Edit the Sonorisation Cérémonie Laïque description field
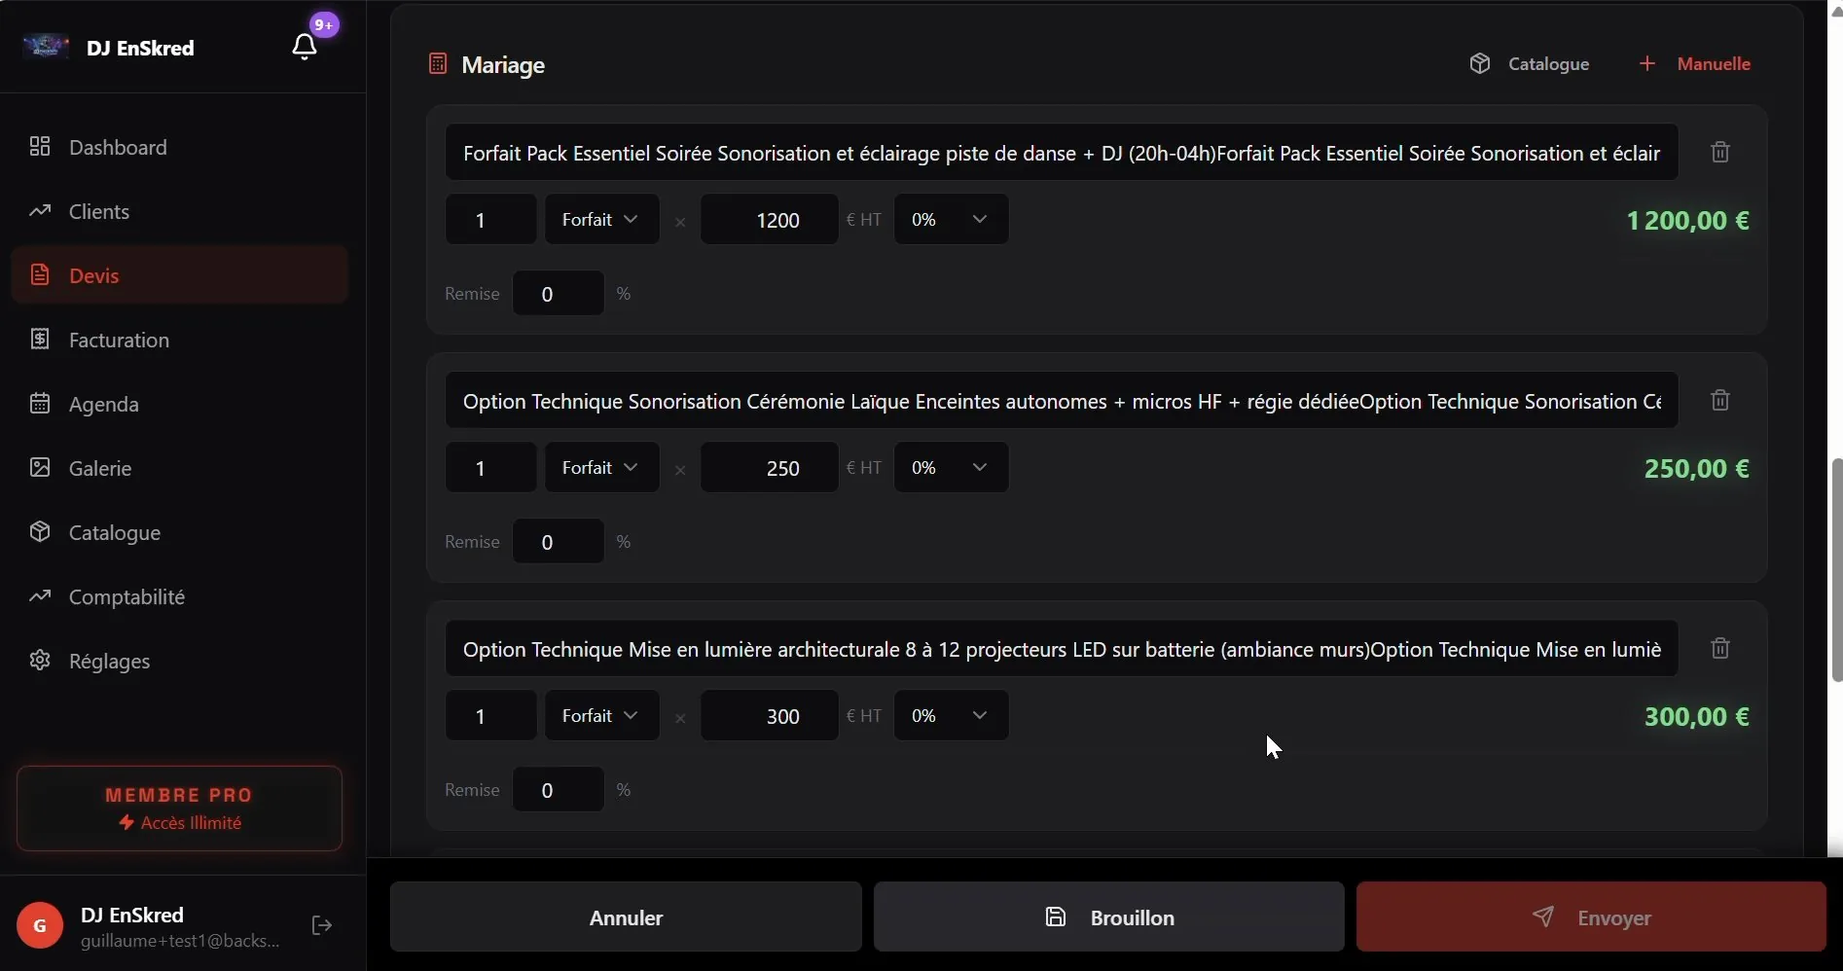Viewport: 1843px width, 971px height. point(1062,401)
